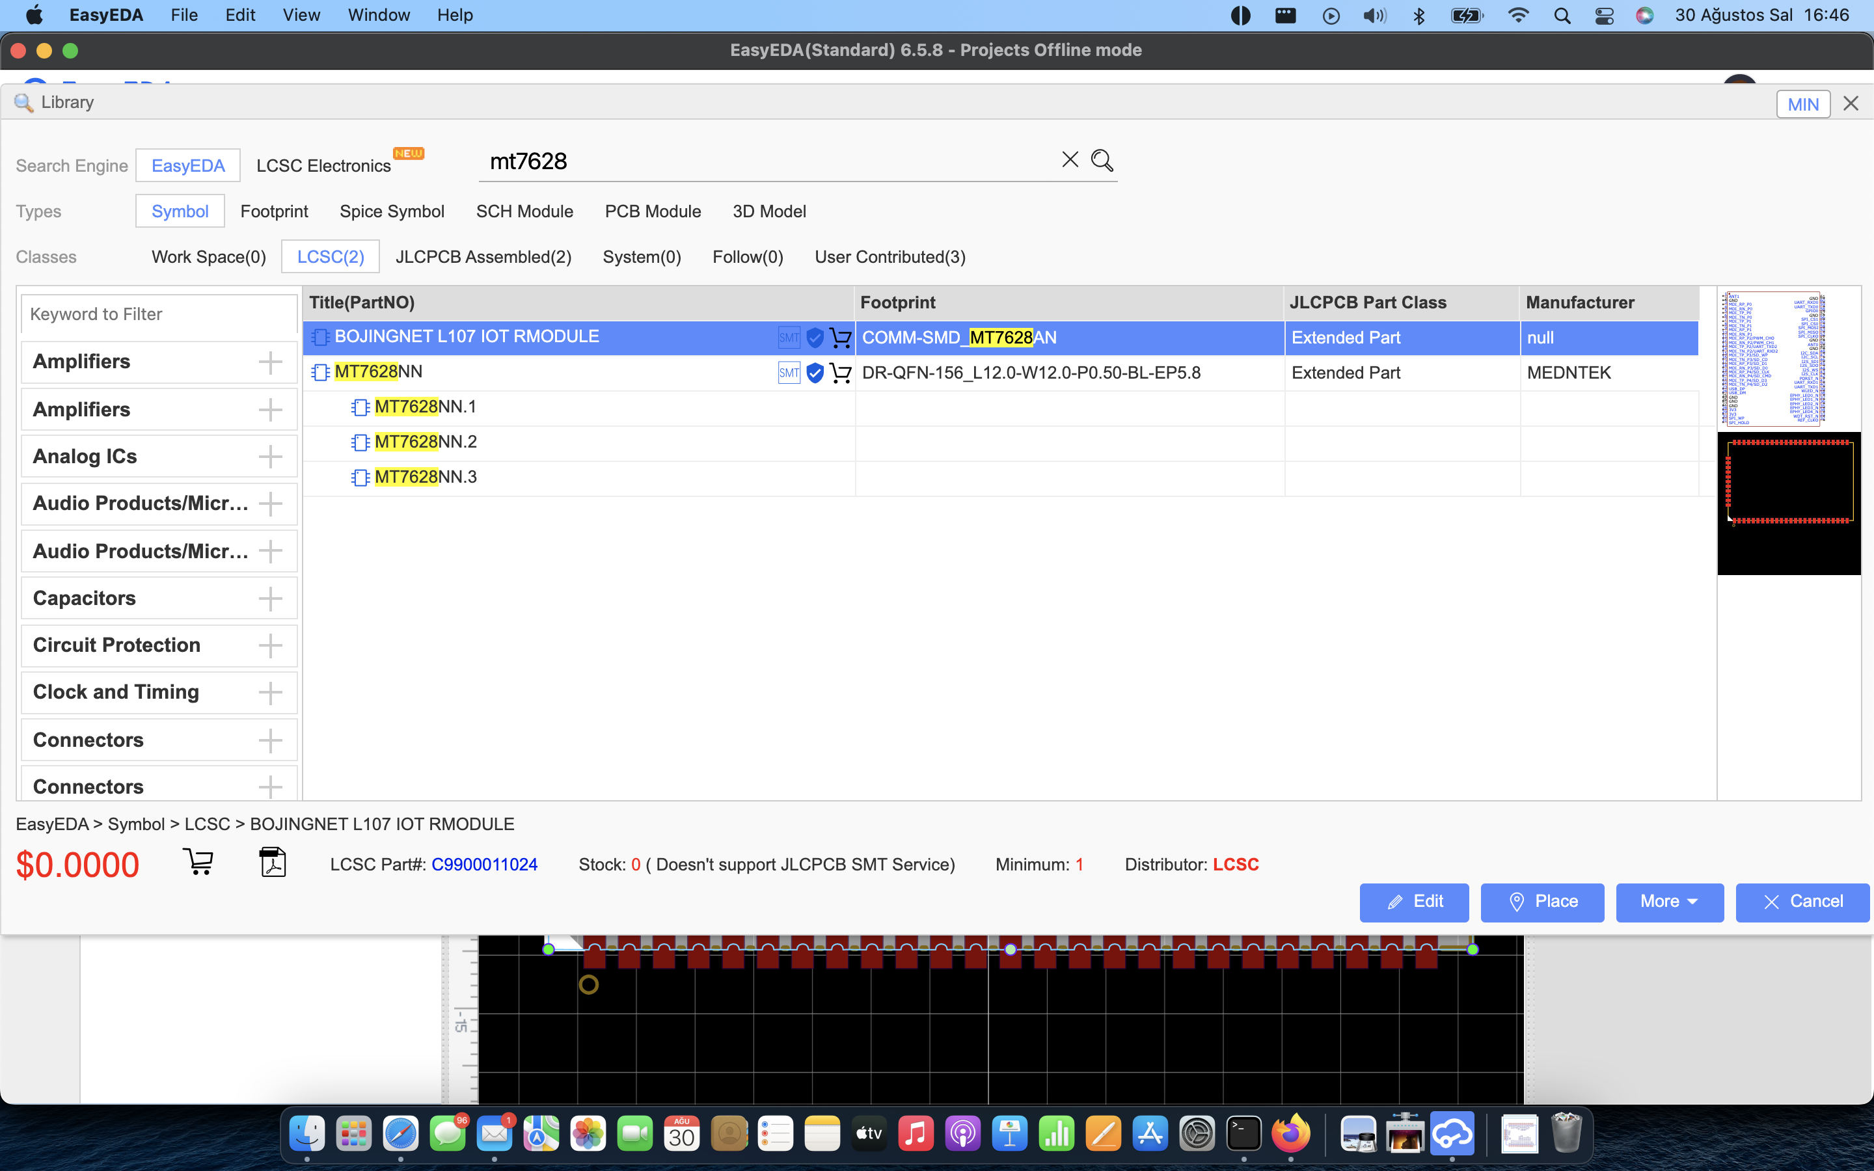Select LCSC Electronics search engine

tap(323, 166)
